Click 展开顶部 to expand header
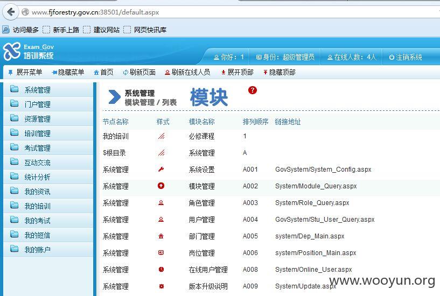 237,72
